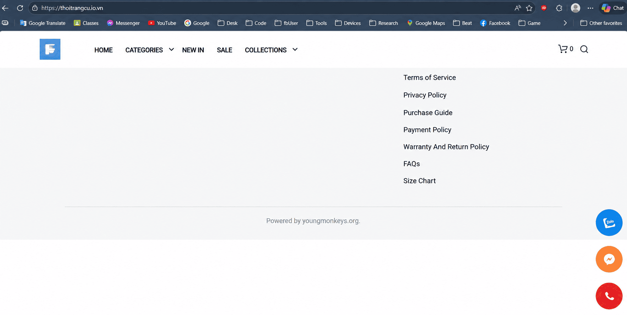Viewport: 627px width, 315px height.
Task: Open the site search magnifier icon
Action: (x=584, y=49)
